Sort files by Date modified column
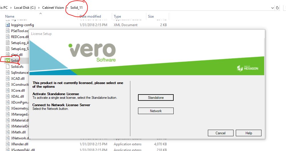 click(90, 16)
